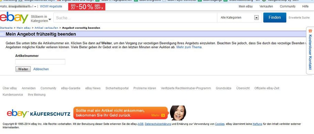
Task: Open Offizielle eBay-Zeit footer link
Action: point(267,88)
